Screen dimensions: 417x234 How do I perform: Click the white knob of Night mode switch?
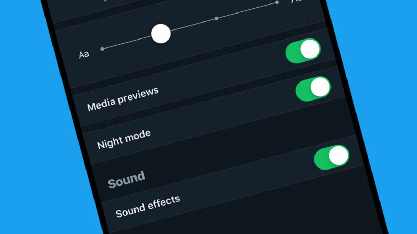[320, 87]
